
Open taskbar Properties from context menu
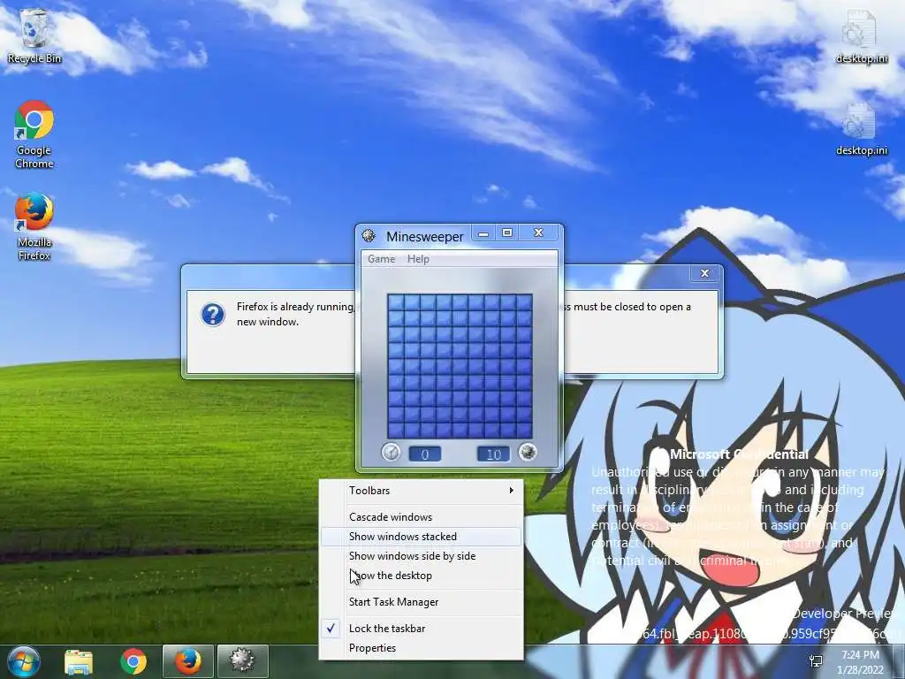(422, 648)
